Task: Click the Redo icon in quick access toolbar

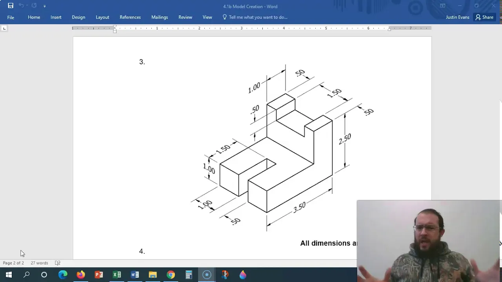Action: click(34, 6)
